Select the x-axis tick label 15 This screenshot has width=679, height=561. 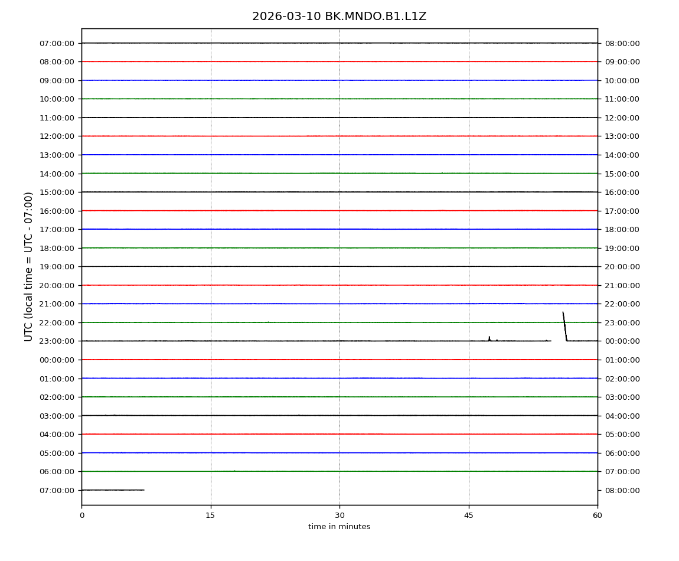coord(210,516)
